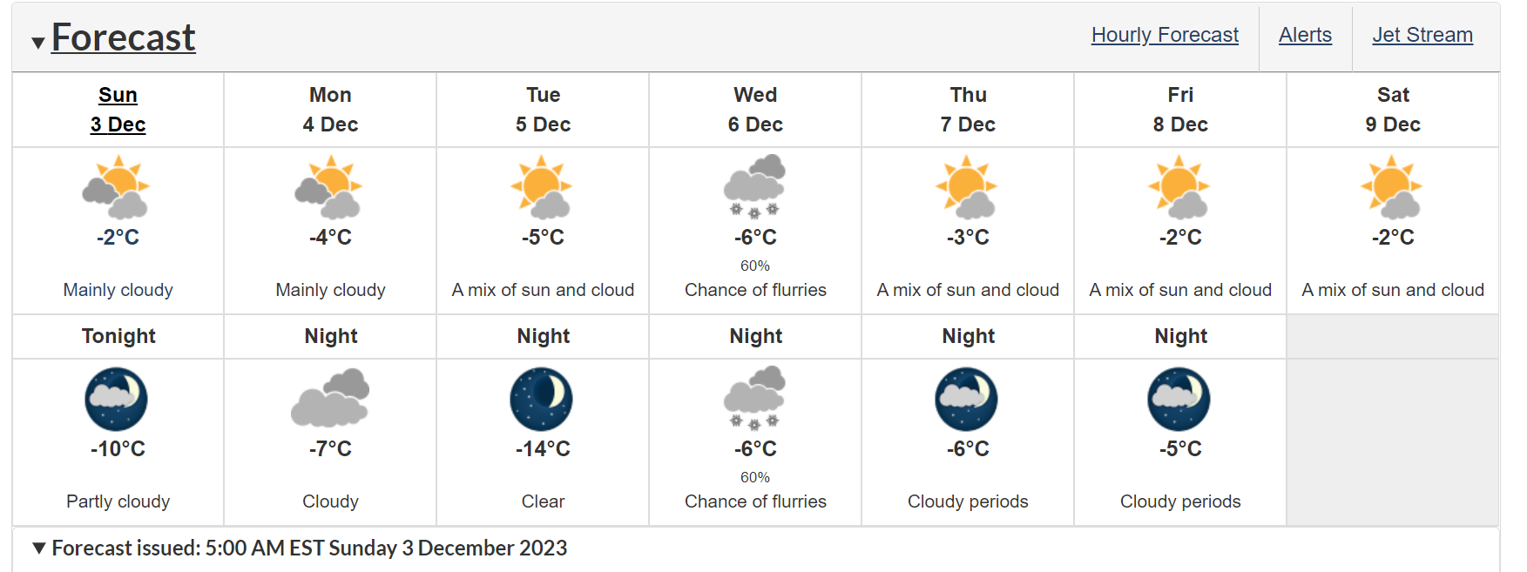The width and height of the screenshot is (1527, 572).
Task: Collapse the Forecast issued details arrow
Action: click(x=39, y=548)
